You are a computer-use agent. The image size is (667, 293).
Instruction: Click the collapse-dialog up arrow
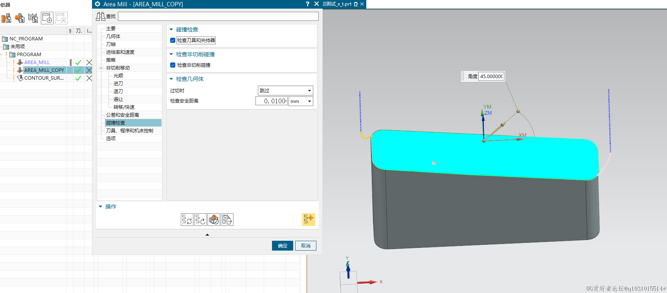[x=207, y=235]
